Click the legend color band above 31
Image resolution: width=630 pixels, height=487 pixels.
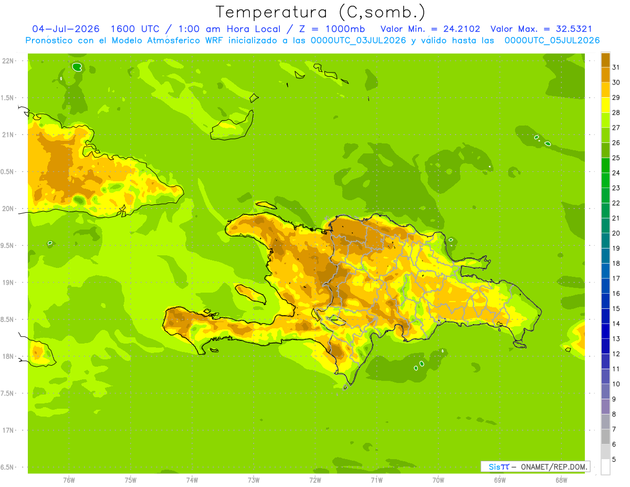[605, 59]
